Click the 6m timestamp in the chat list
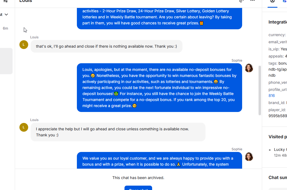Screen dimensions: 287x190 pyautogui.click(x=5, y=28)
